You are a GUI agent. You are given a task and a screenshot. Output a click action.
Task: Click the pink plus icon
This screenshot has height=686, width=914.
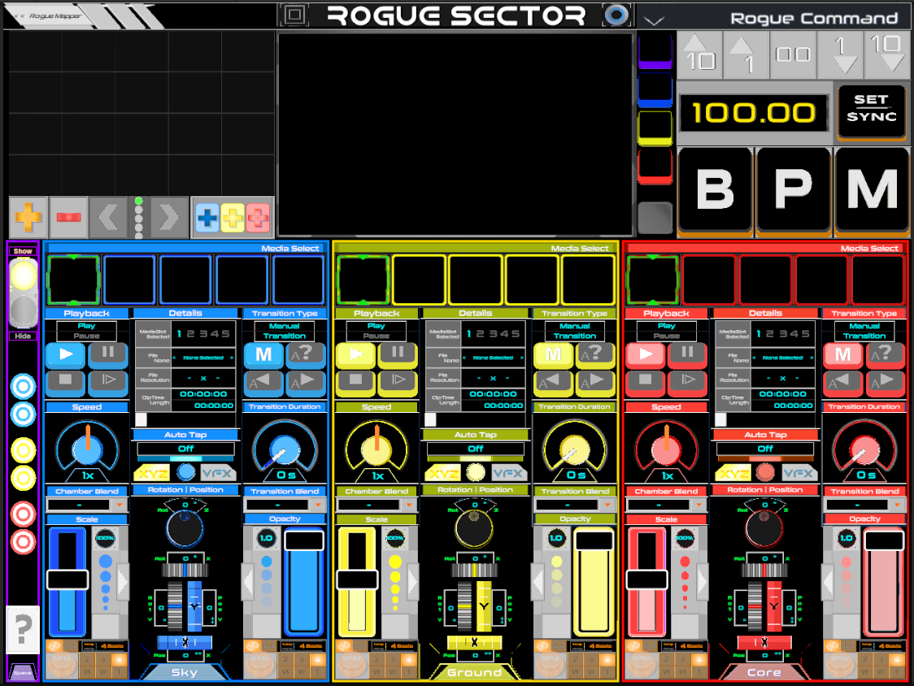(258, 218)
